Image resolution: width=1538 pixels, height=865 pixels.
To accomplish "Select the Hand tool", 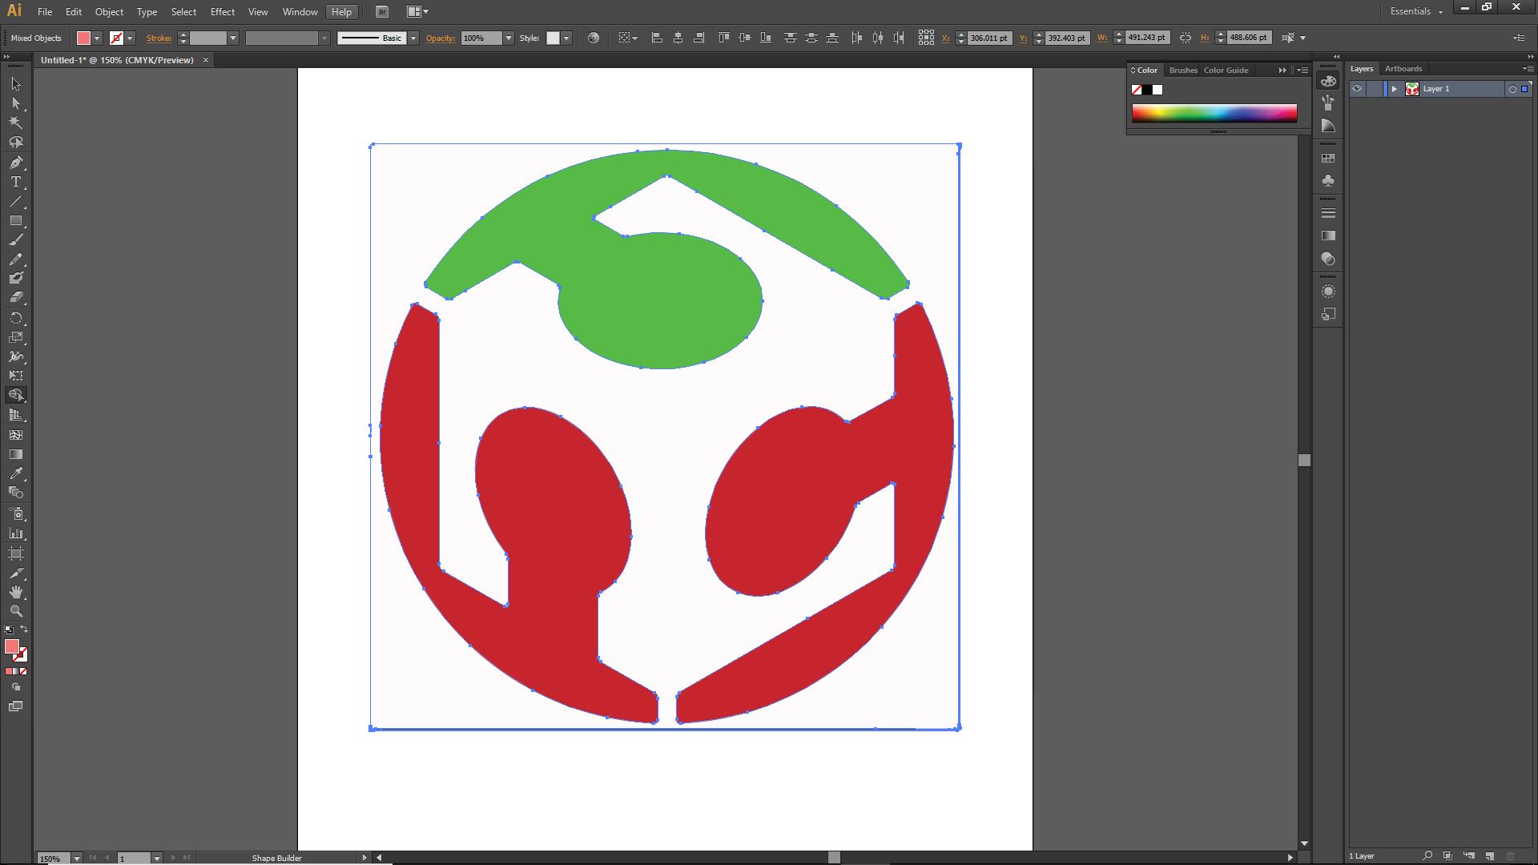I will pyautogui.click(x=16, y=592).
